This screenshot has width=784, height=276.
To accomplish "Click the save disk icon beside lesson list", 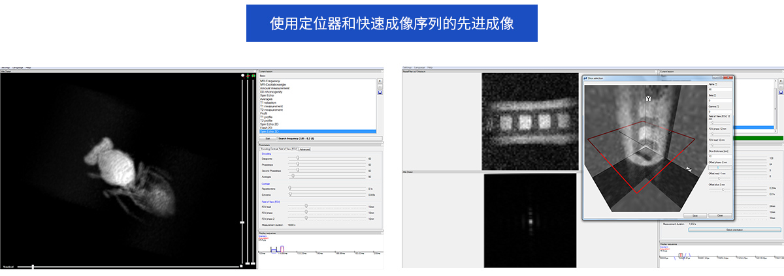I will [380, 93].
